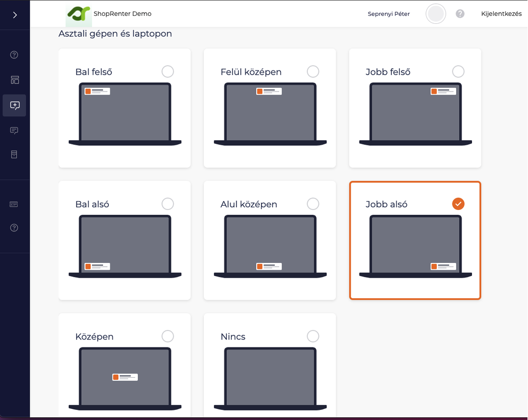Click the bottom question mark sidebar icon
The image size is (528, 420).
point(14,228)
